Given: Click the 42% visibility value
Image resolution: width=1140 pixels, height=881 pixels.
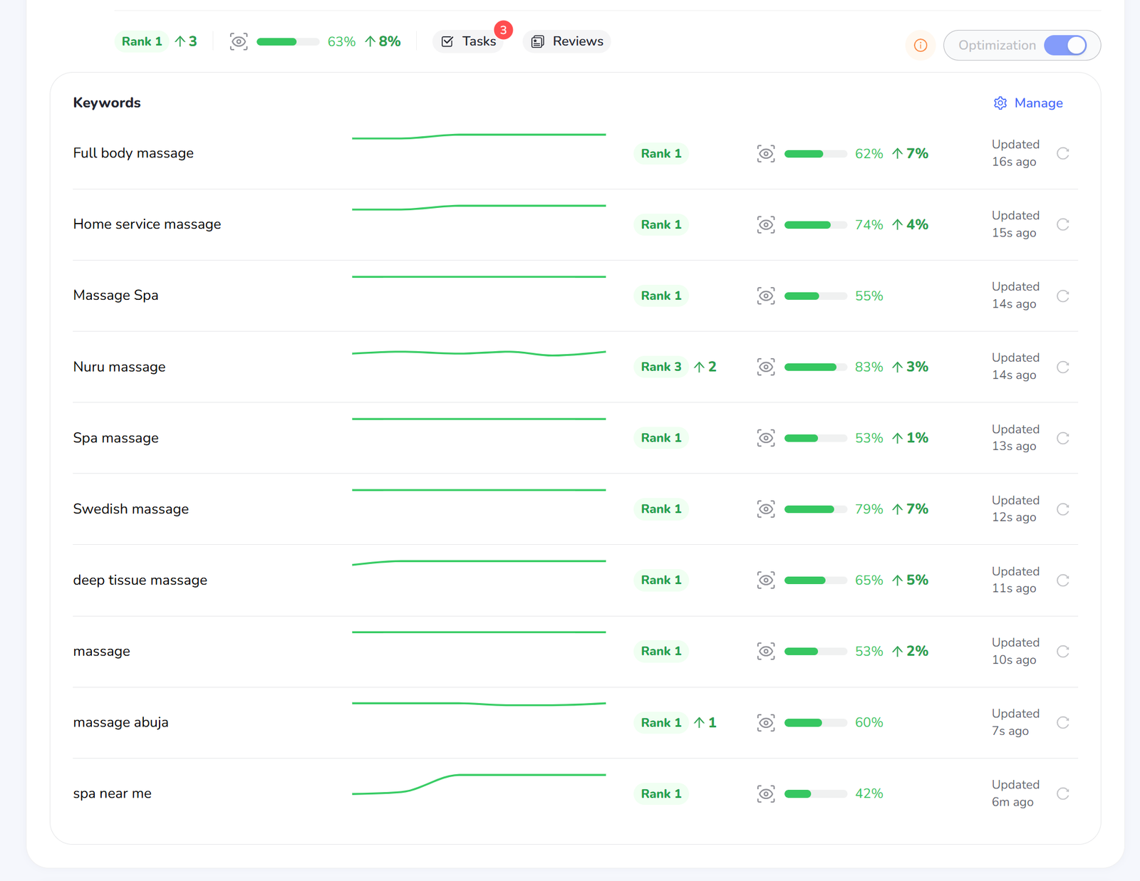Looking at the screenshot, I should coord(869,793).
